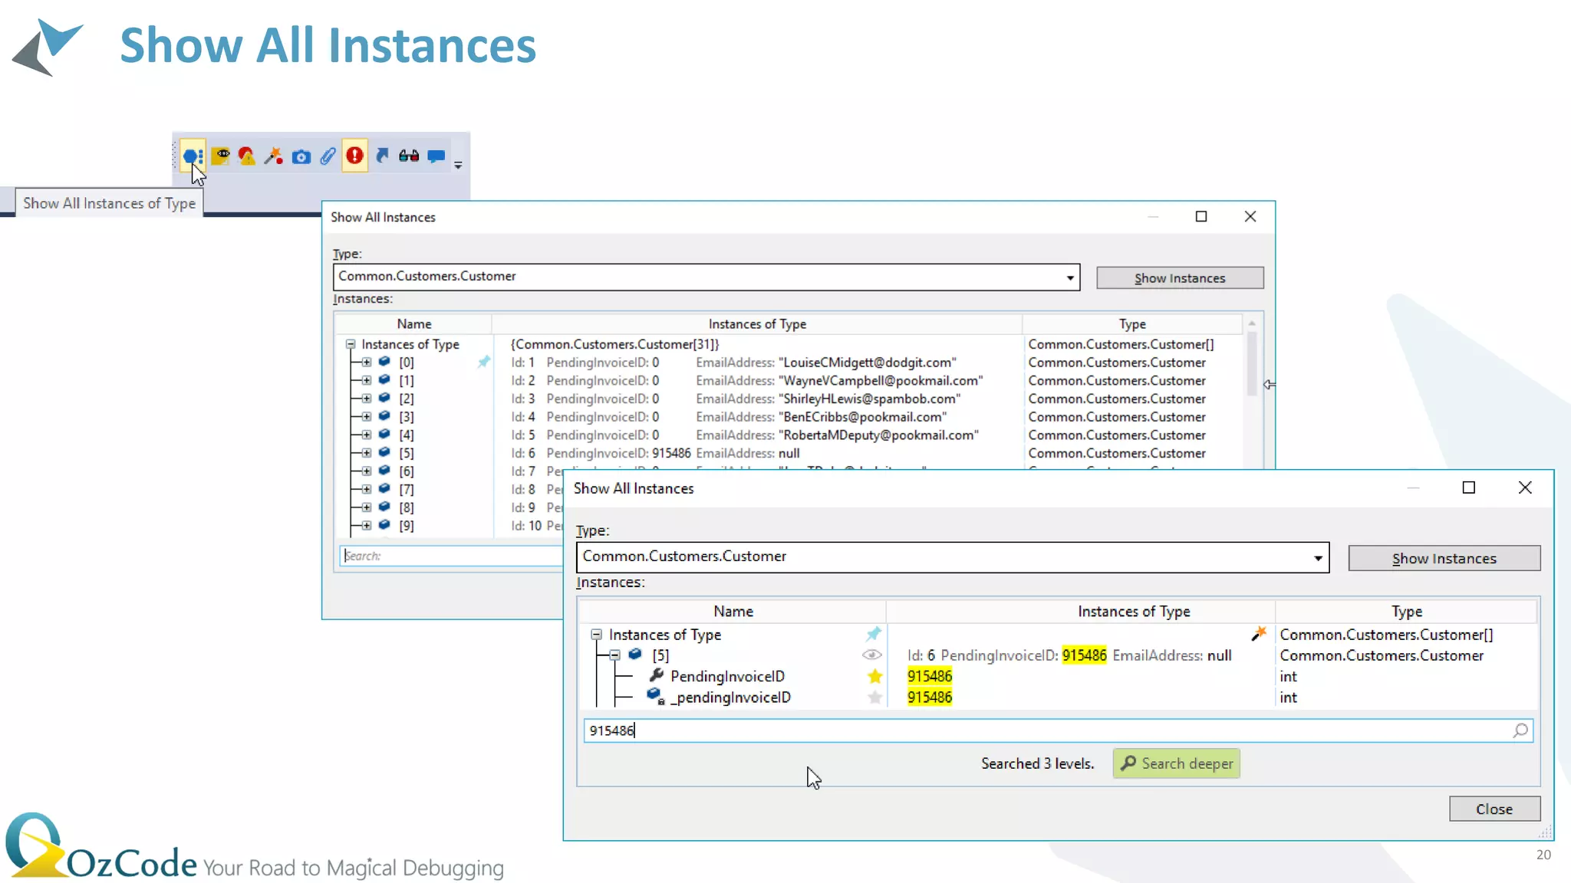
Task: Toggle the eye icon on row [5]
Action: click(x=872, y=655)
